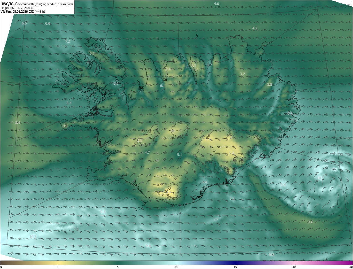Click the 2.4 value label
The image size is (353, 269).
click(168, 69)
